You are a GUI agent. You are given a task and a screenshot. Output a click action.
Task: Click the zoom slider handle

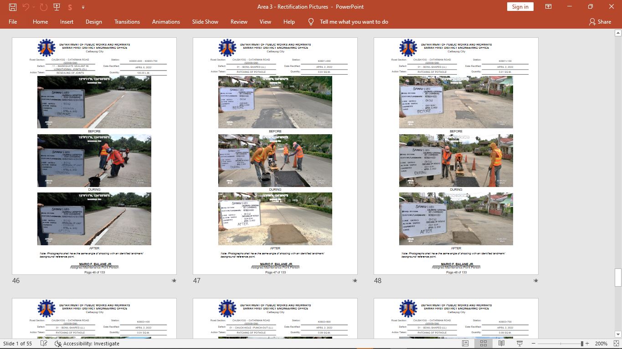(x=582, y=344)
